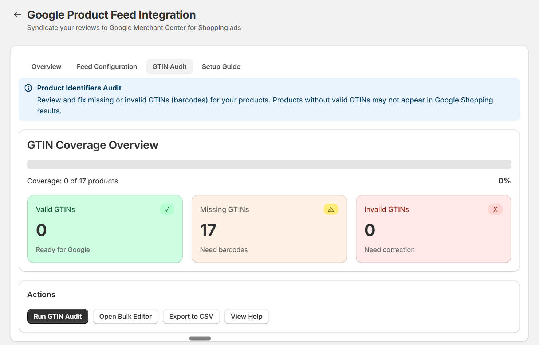Click the GTIN coverage progress bar
The width and height of the screenshot is (539, 345).
(269, 164)
